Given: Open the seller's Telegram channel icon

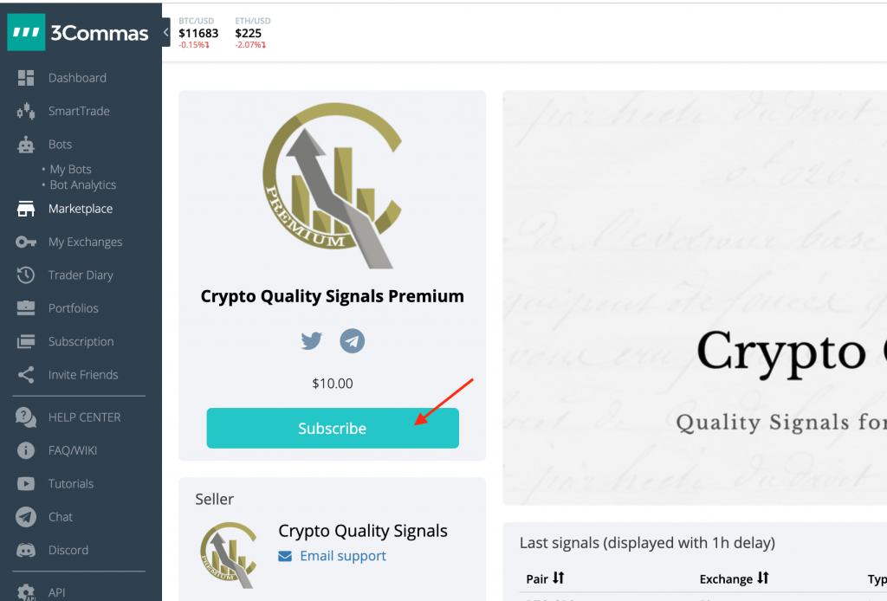Looking at the screenshot, I should [352, 341].
